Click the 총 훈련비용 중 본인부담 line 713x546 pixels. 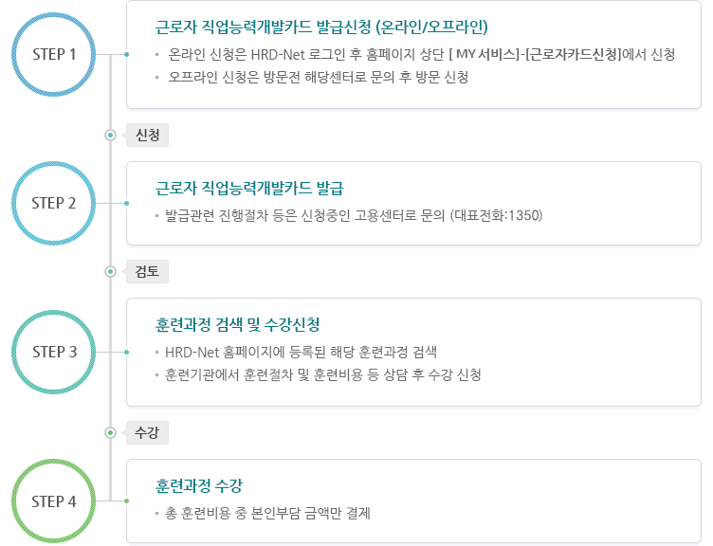tap(267, 513)
